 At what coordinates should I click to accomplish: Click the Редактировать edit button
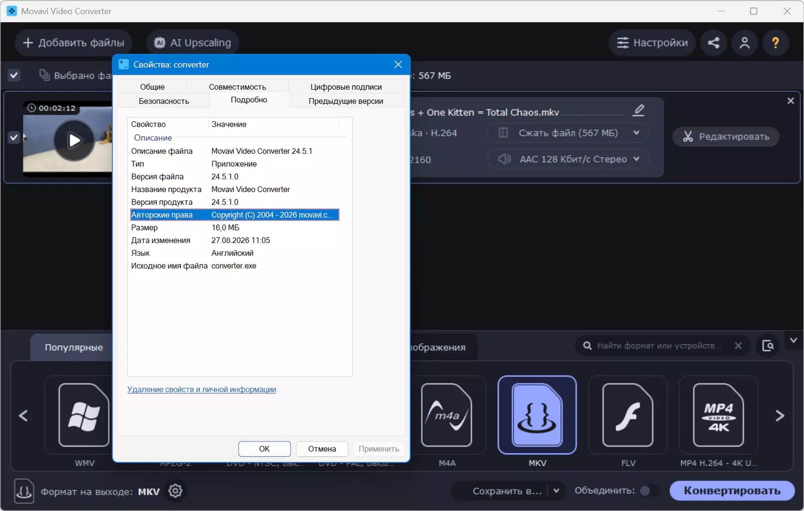tap(726, 137)
